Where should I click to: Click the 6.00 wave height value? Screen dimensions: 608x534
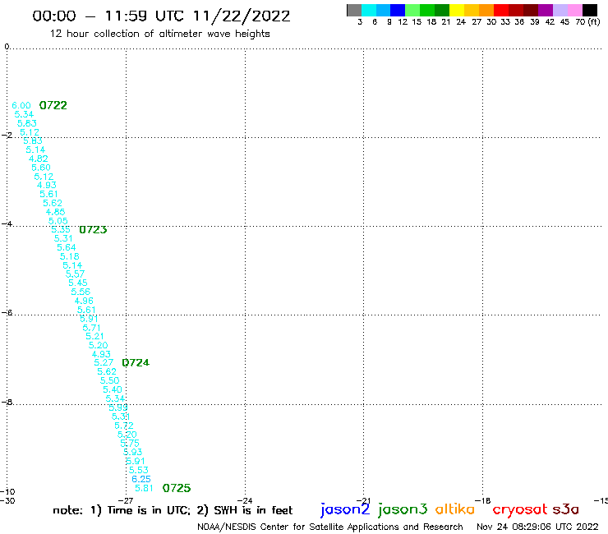[21, 105]
